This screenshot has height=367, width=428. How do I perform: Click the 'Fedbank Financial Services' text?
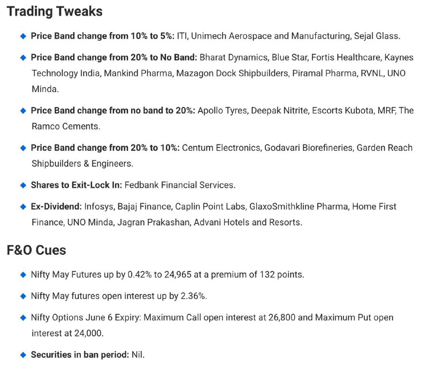(x=179, y=185)
